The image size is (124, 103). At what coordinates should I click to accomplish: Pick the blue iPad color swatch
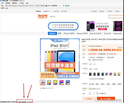click(x=107, y=74)
